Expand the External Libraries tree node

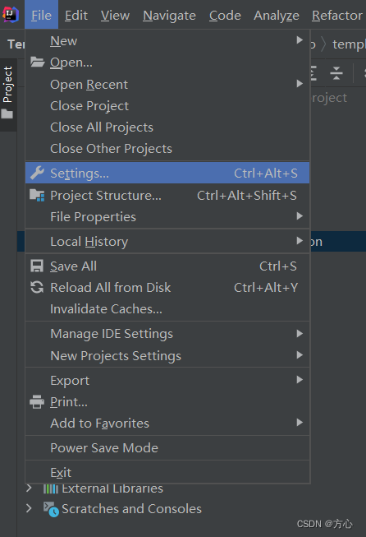(x=30, y=488)
